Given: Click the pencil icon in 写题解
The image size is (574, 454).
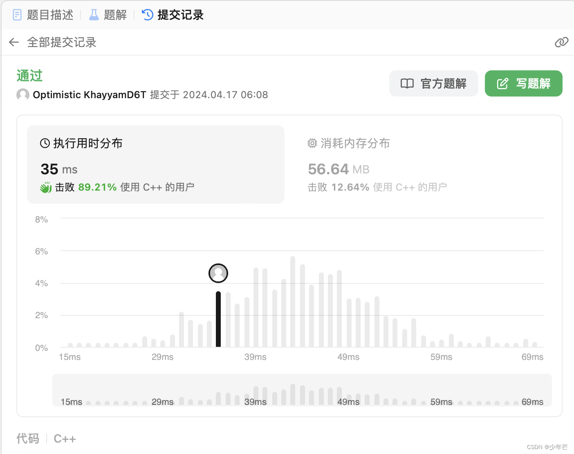Looking at the screenshot, I should 502,83.
